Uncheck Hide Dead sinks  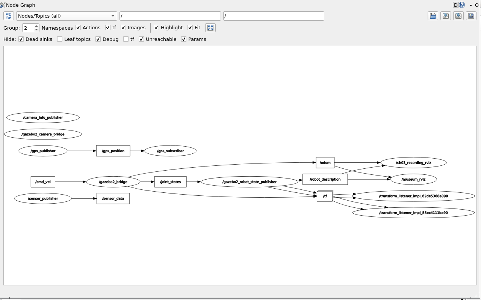point(21,39)
